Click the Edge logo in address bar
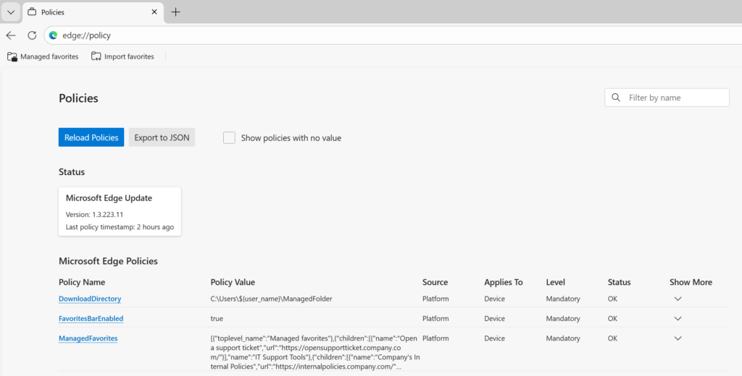The image size is (742, 376). coord(54,35)
